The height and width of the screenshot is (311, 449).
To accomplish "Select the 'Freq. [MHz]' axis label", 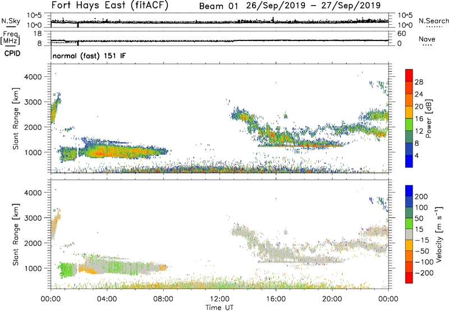I will [10, 38].
